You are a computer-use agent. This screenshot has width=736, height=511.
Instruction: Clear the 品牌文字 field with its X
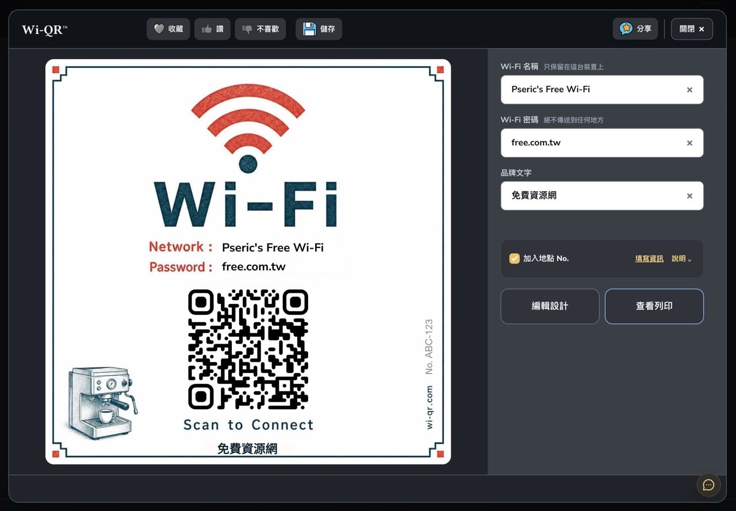(x=689, y=196)
